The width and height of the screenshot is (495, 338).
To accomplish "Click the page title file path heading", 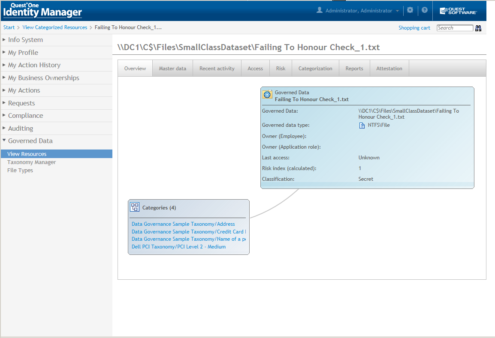I will coord(248,47).
